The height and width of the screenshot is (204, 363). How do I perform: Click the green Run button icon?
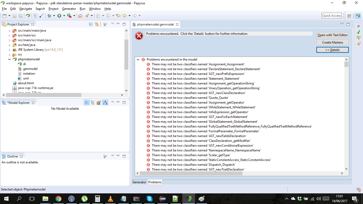coord(59,16)
